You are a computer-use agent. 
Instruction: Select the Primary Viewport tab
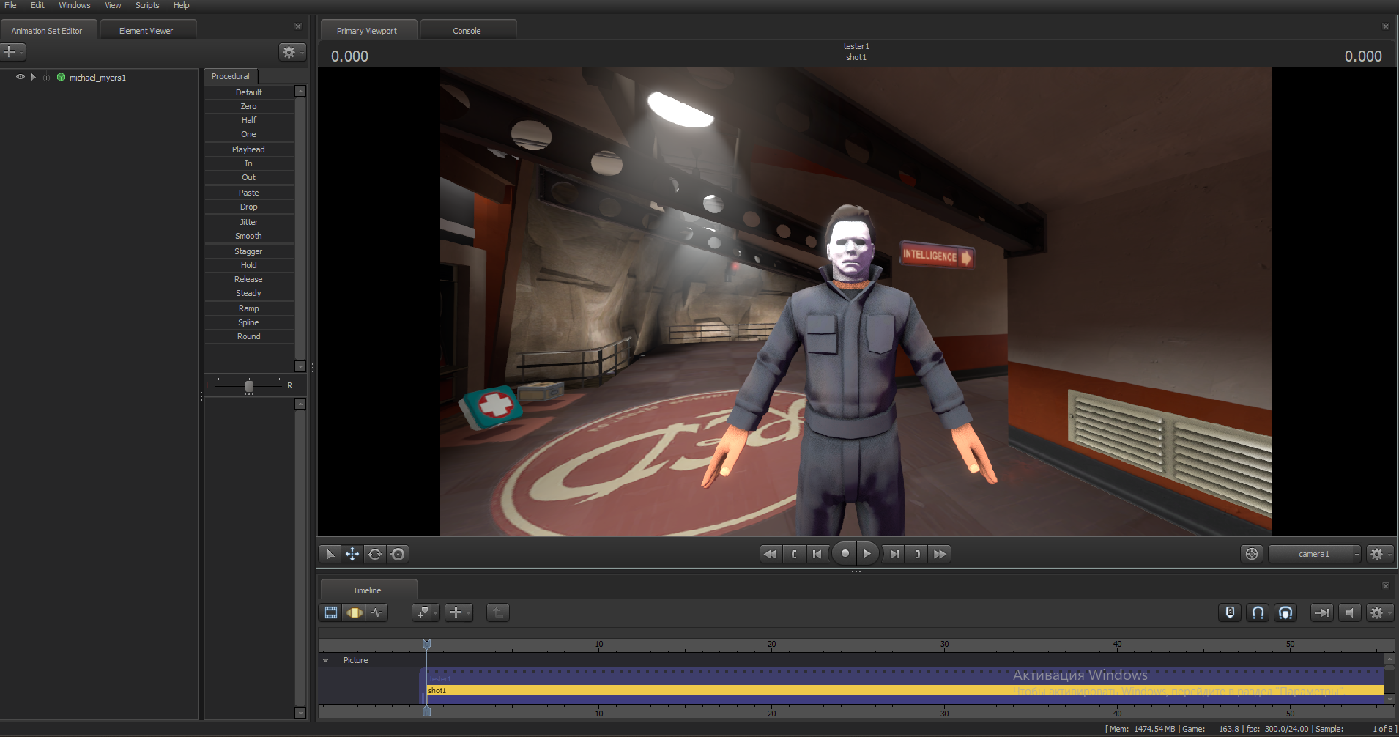367,31
